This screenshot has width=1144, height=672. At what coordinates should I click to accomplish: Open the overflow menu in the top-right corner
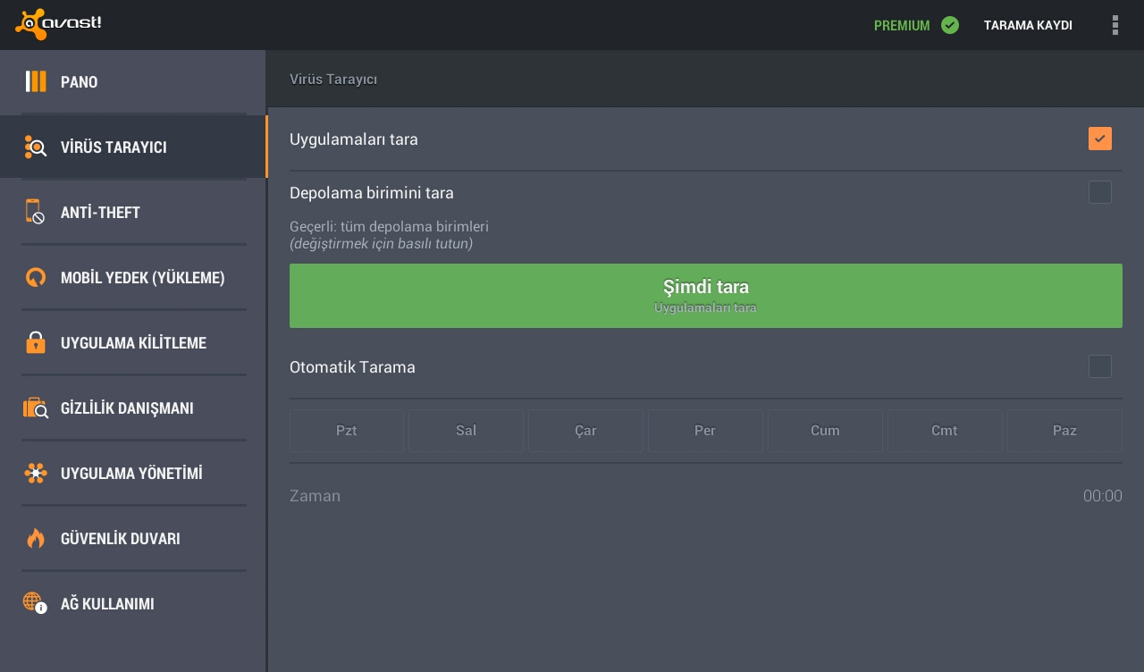1115,25
